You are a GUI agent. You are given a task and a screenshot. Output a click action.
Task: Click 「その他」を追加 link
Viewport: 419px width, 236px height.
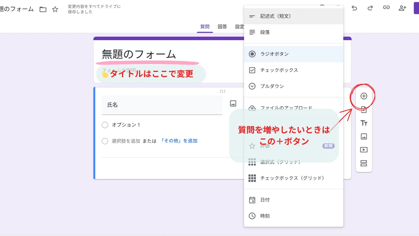pyautogui.click(x=179, y=141)
